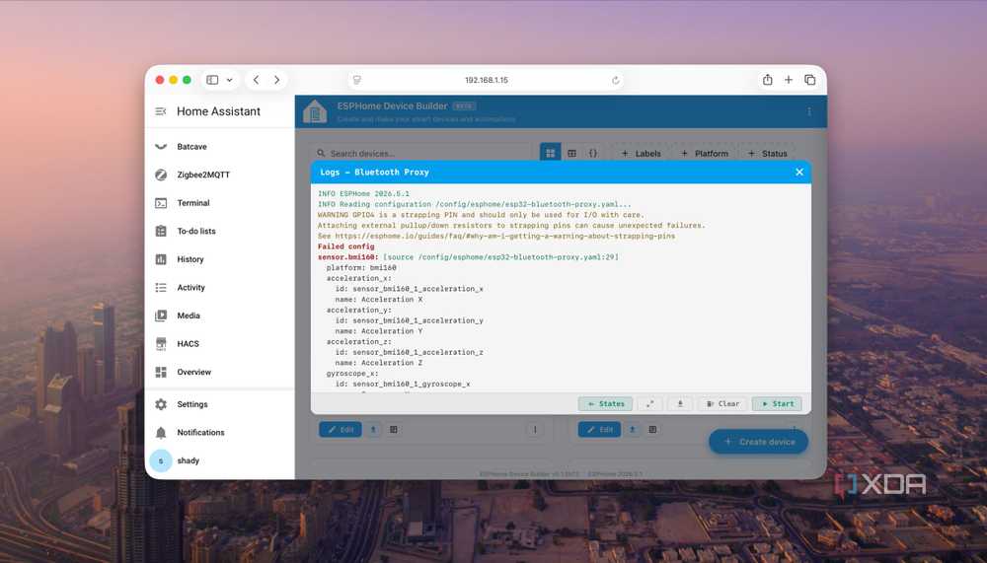Click the ESPHome Device Builder house logo
The height and width of the screenshot is (563, 987).
point(315,112)
